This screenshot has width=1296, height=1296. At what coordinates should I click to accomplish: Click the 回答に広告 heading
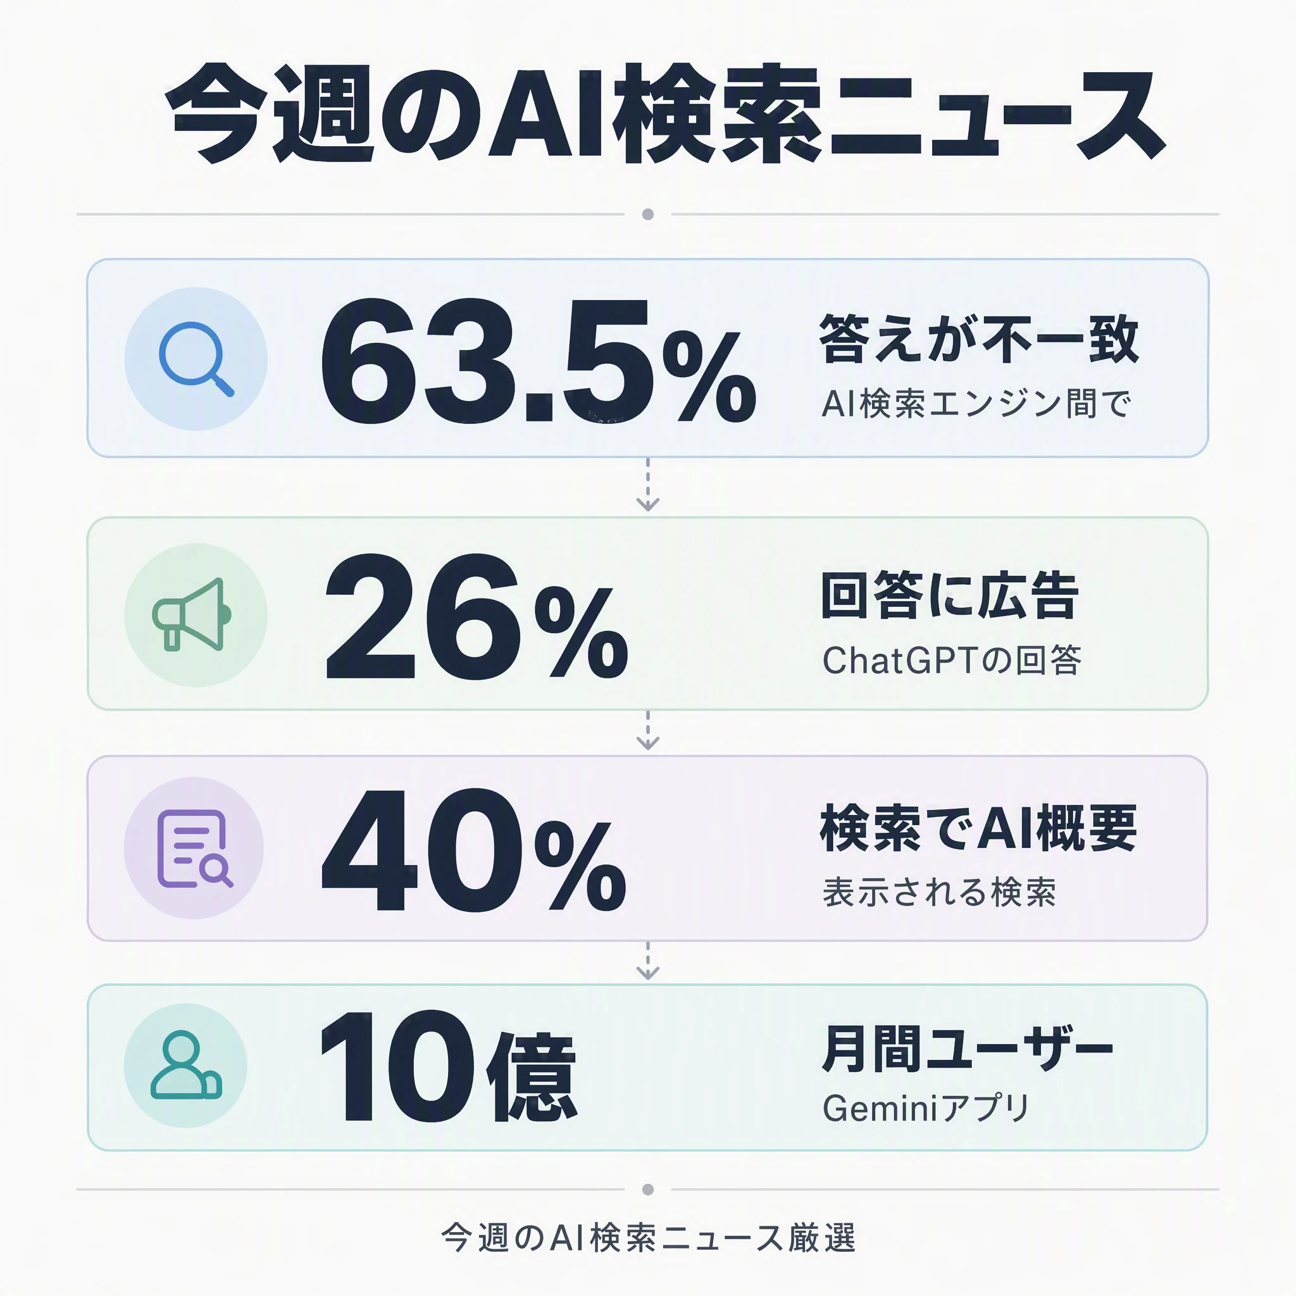[950, 595]
